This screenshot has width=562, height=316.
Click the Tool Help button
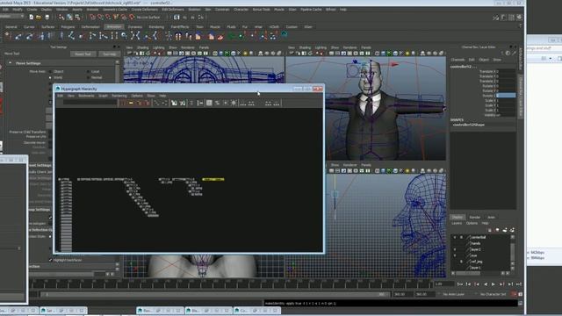(109, 54)
